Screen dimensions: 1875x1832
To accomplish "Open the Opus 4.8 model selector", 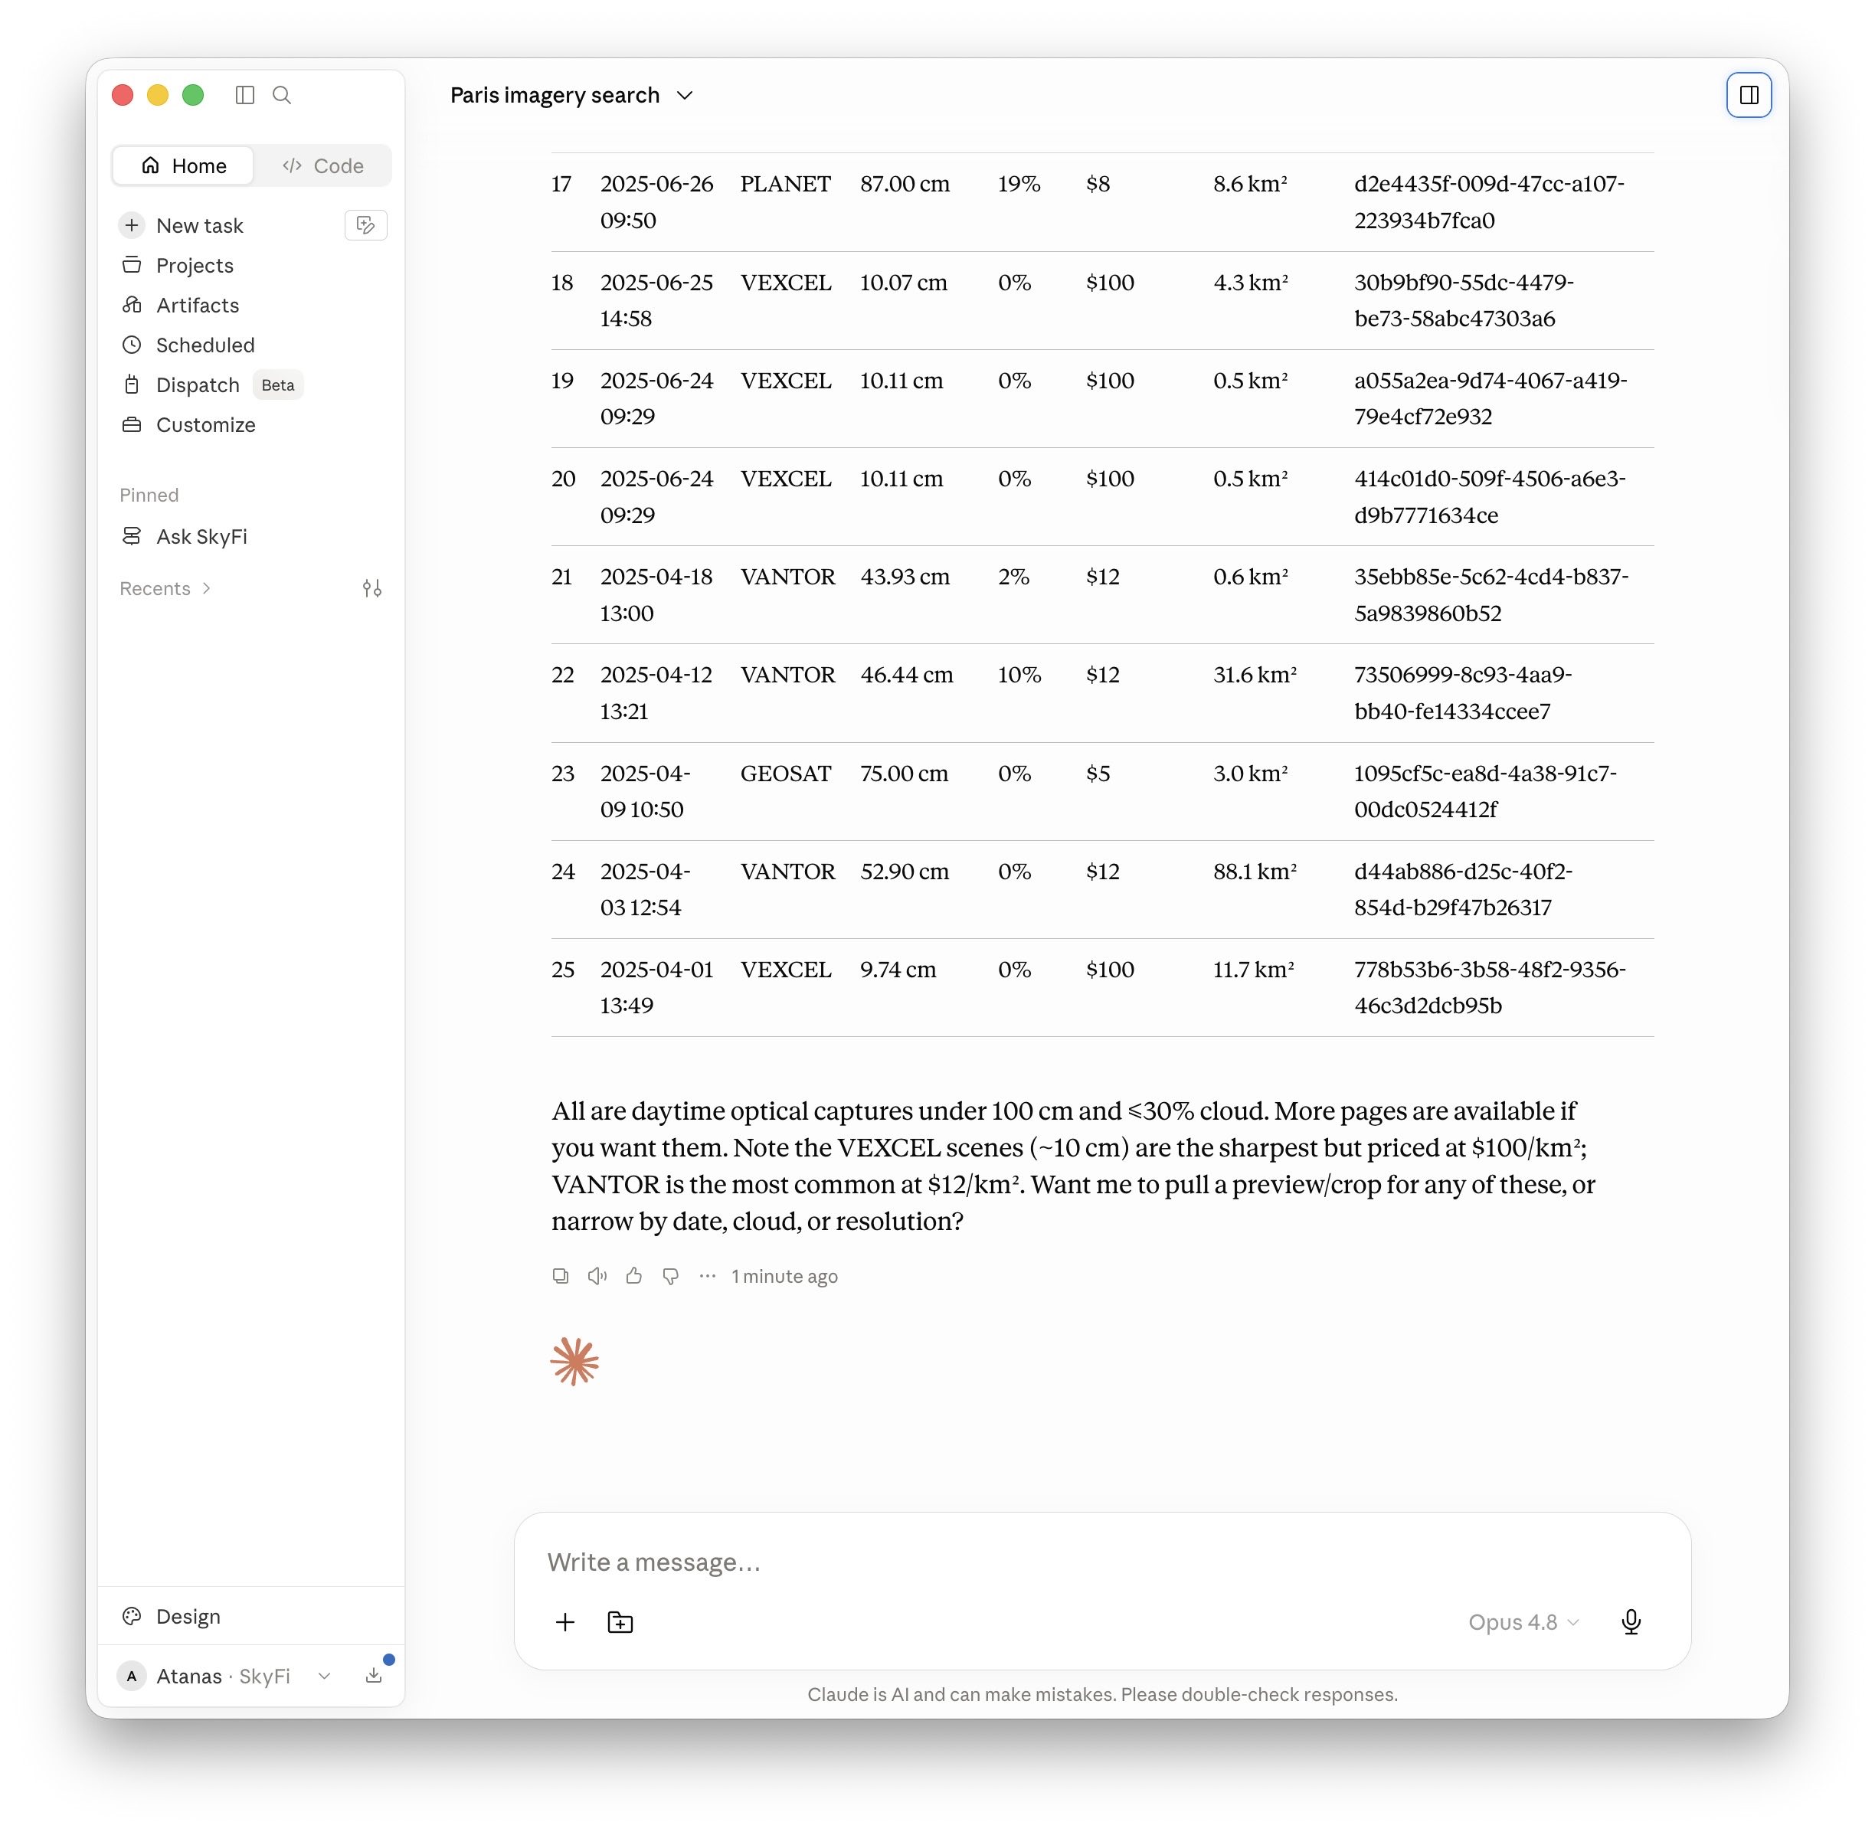I will (1524, 1622).
